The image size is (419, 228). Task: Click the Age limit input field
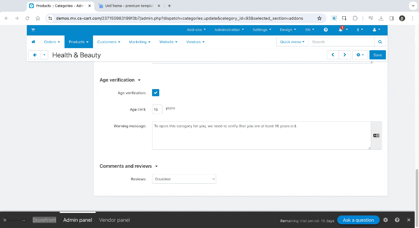click(157, 109)
